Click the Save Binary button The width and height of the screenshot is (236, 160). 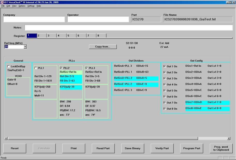[133, 148]
